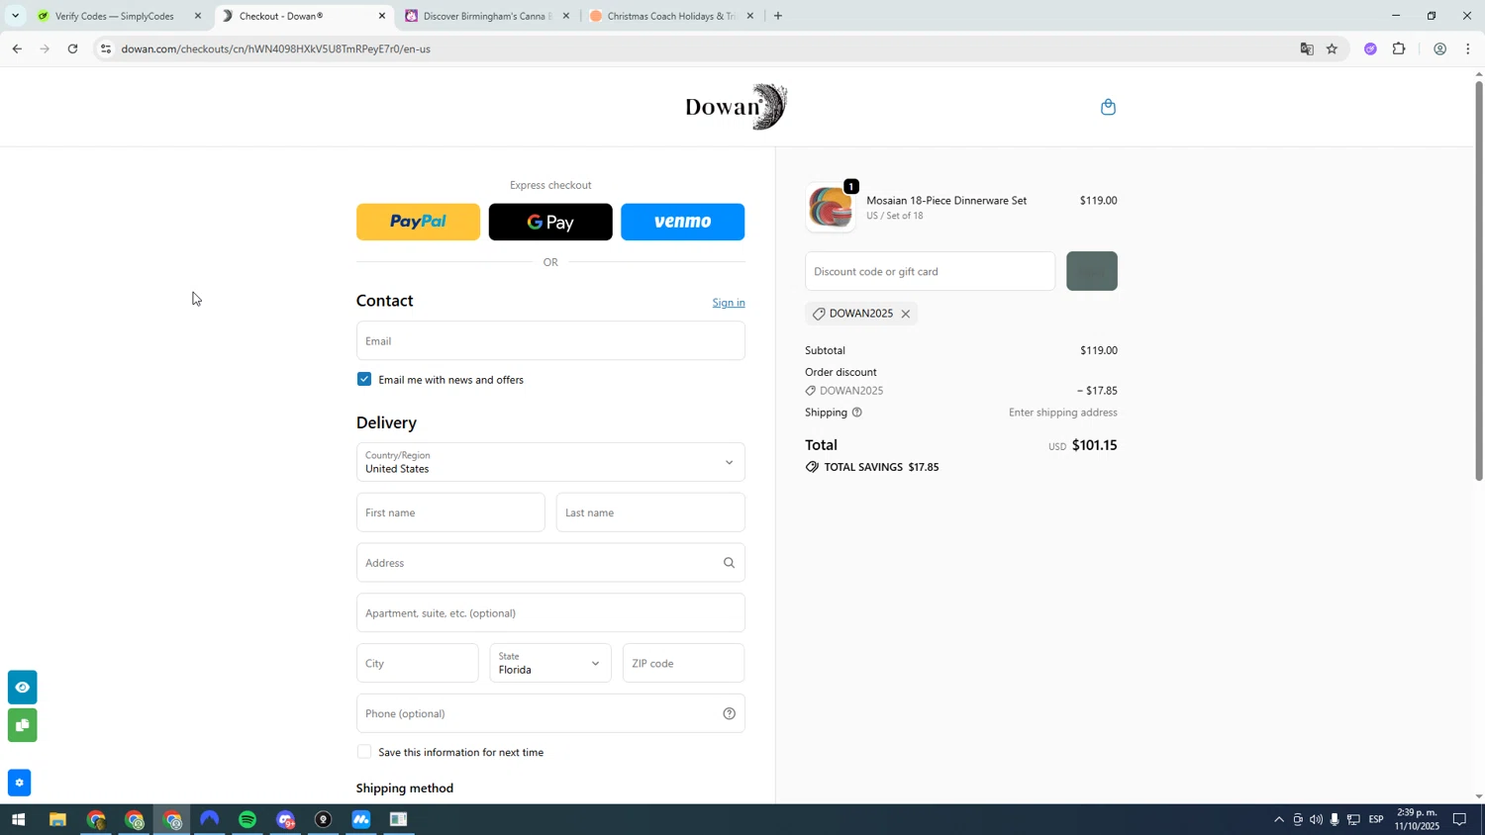Click the microphone icon in system tray

(1335, 820)
